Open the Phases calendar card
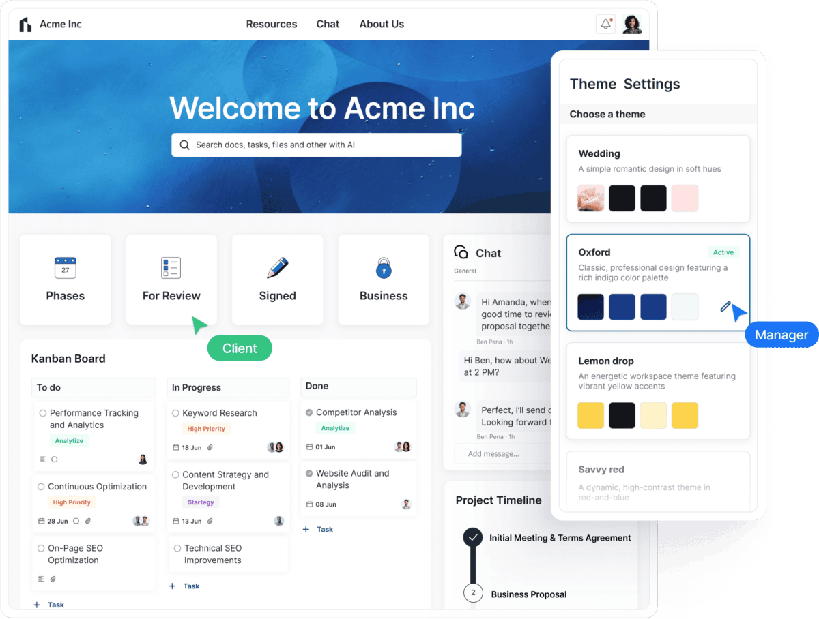Viewport: 819px width, 619px height. 66,280
